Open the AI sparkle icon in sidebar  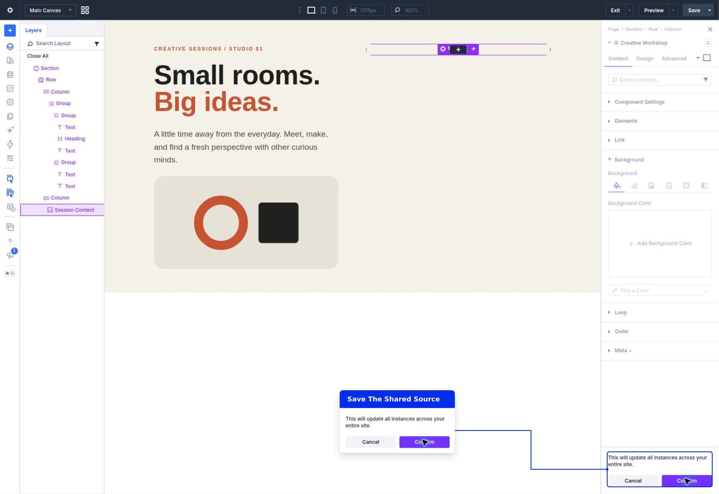(10, 130)
